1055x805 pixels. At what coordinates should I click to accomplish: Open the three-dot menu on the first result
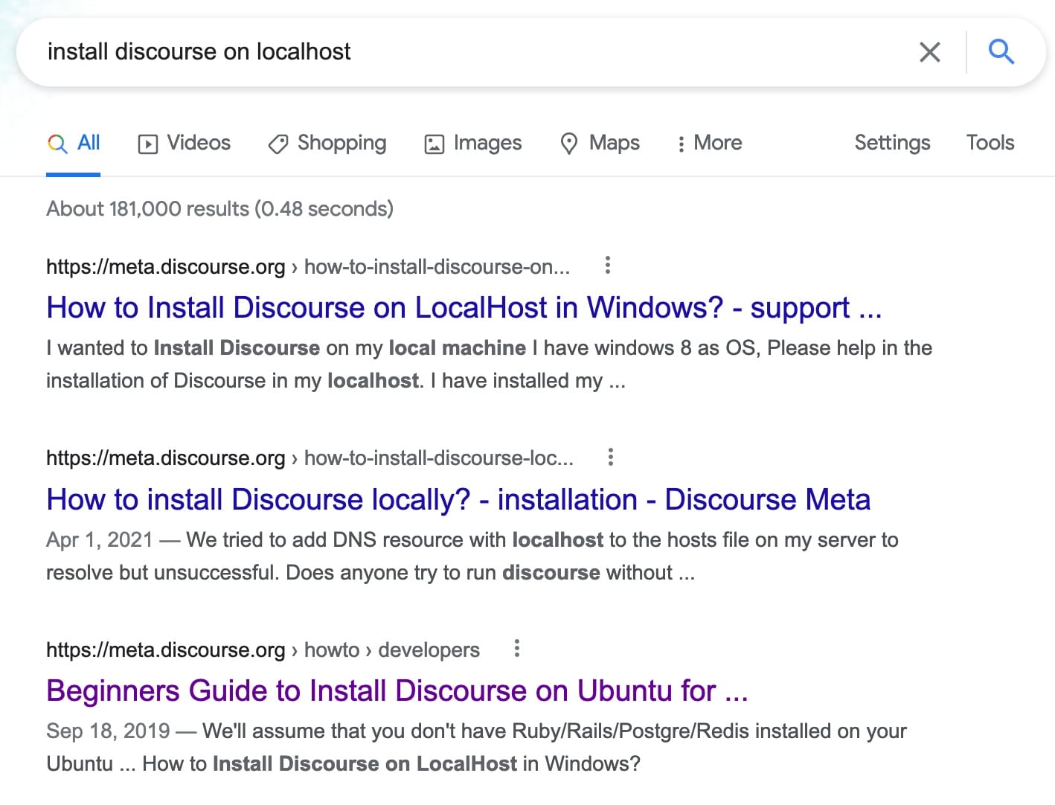tap(608, 265)
